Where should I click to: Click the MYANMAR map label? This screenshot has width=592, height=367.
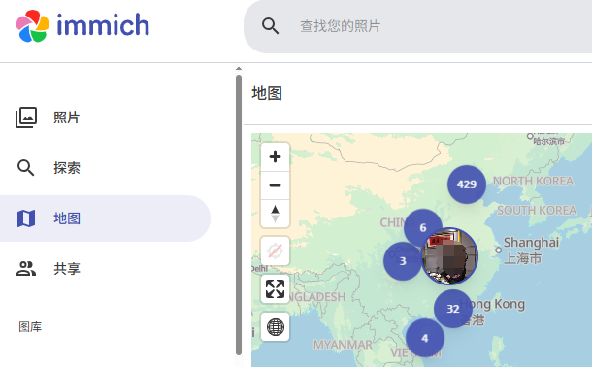coord(343,345)
